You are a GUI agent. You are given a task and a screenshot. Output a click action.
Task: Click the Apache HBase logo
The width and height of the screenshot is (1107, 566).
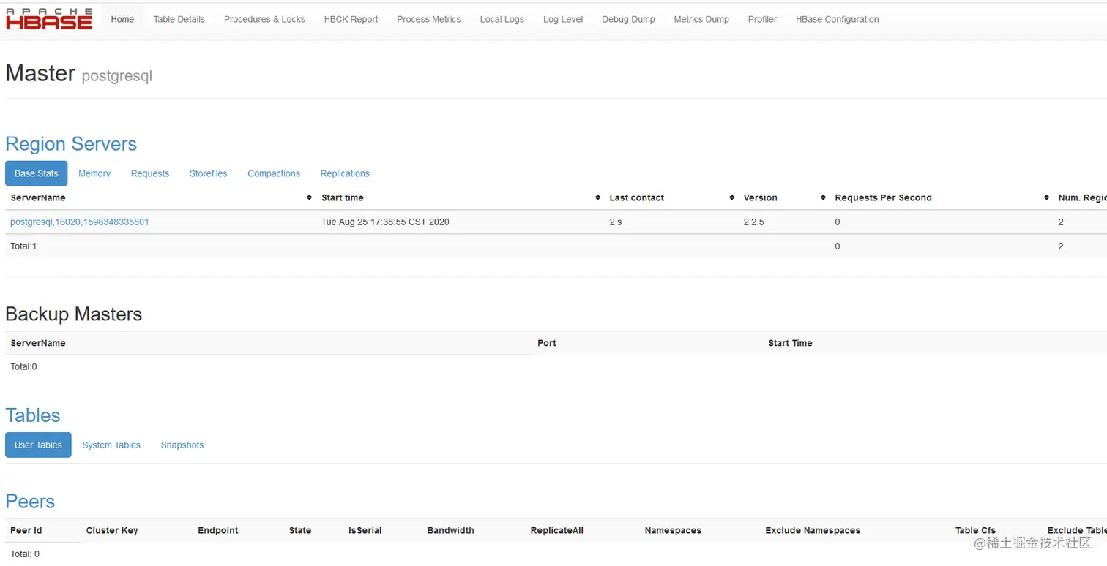(x=49, y=19)
